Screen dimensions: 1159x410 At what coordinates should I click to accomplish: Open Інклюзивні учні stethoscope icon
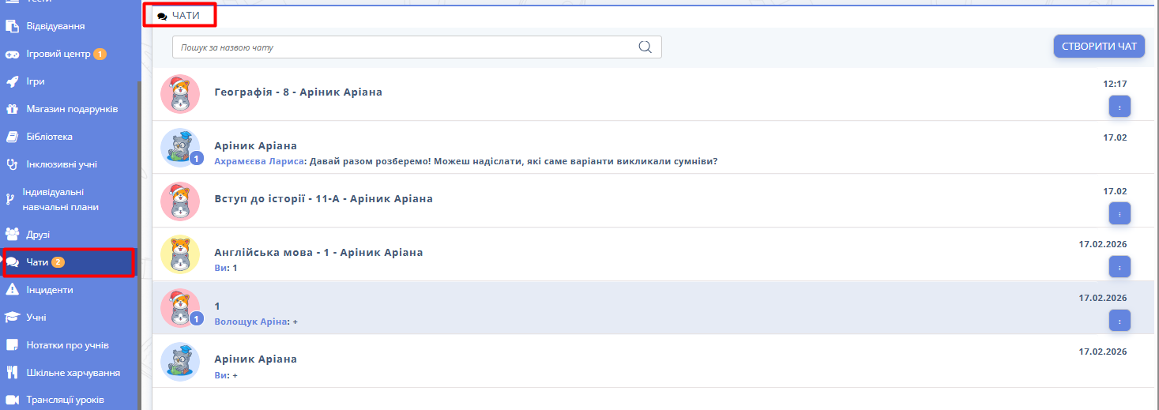coord(12,164)
